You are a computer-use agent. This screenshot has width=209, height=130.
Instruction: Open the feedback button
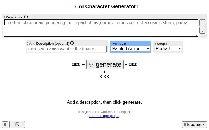(x=194, y=125)
